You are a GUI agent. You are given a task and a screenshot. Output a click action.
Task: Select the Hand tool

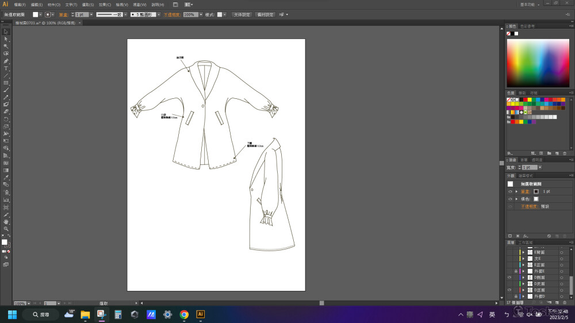6,221
